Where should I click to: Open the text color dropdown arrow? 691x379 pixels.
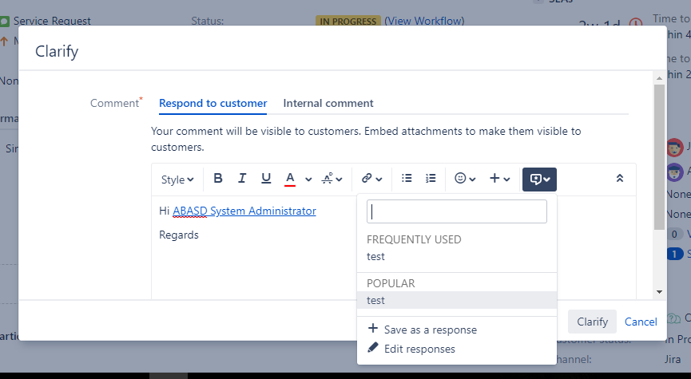pos(308,180)
